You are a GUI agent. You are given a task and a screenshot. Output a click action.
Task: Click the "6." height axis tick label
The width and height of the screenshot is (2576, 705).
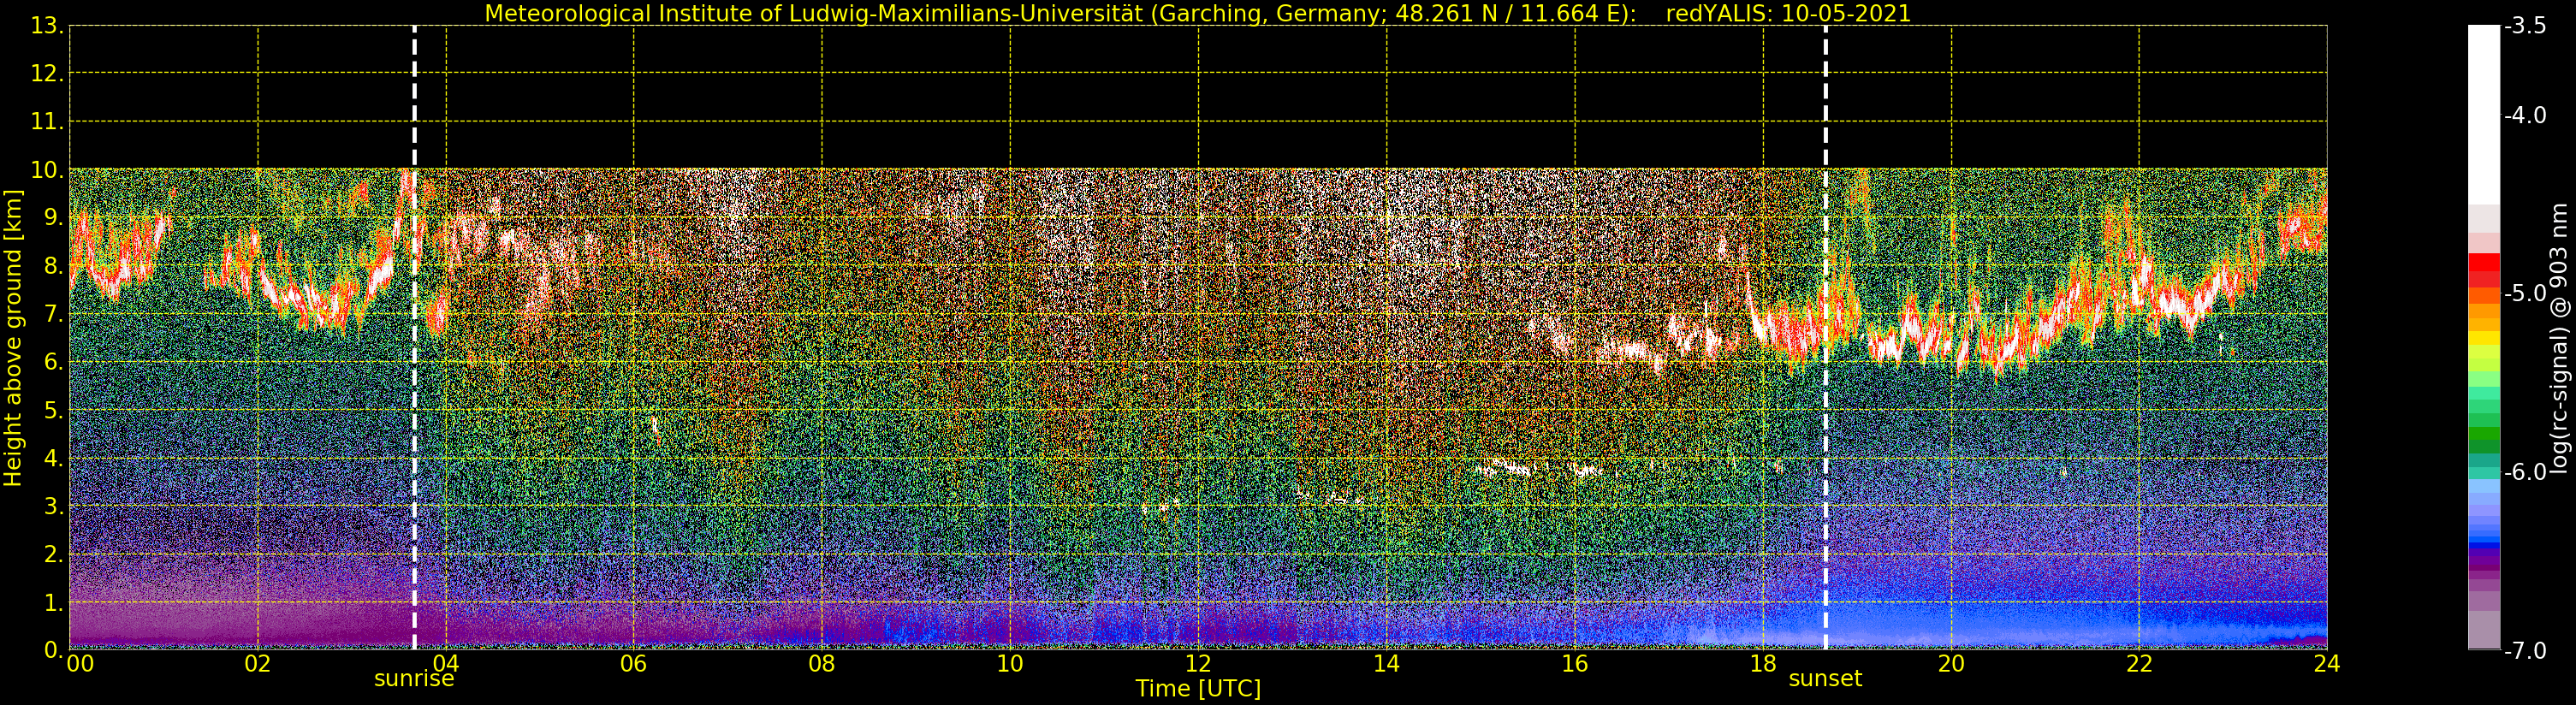pyautogui.click(x=54, y=362)
